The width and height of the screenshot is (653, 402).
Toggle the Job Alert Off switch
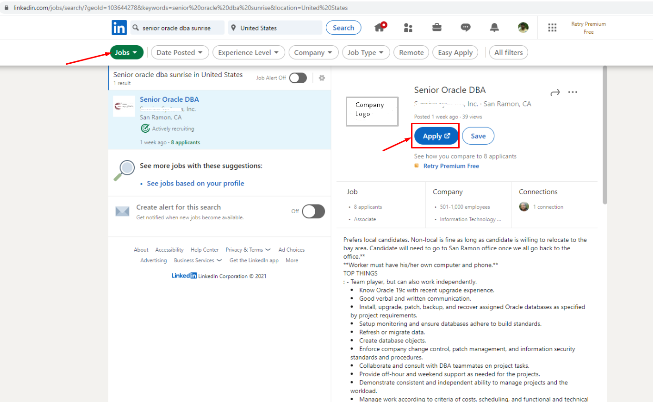pyautogui.click(x=298, y=78)
